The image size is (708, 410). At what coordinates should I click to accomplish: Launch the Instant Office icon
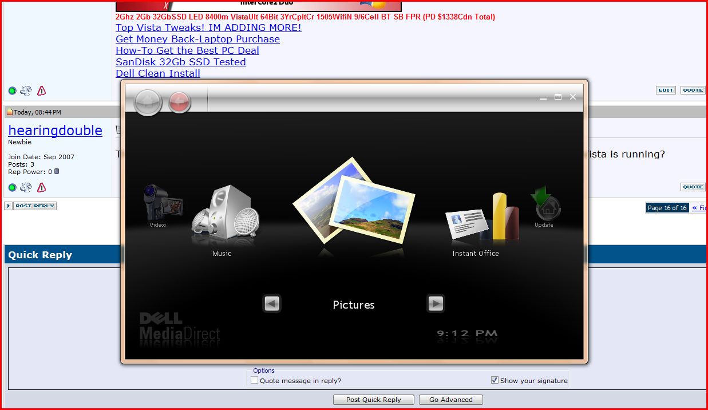pos(482,216)
